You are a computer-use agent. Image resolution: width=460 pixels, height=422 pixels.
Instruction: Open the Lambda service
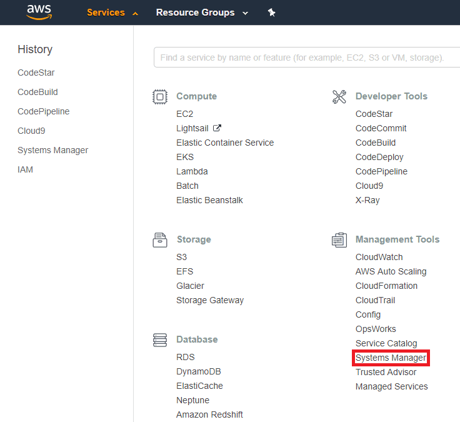coord(192,171)
